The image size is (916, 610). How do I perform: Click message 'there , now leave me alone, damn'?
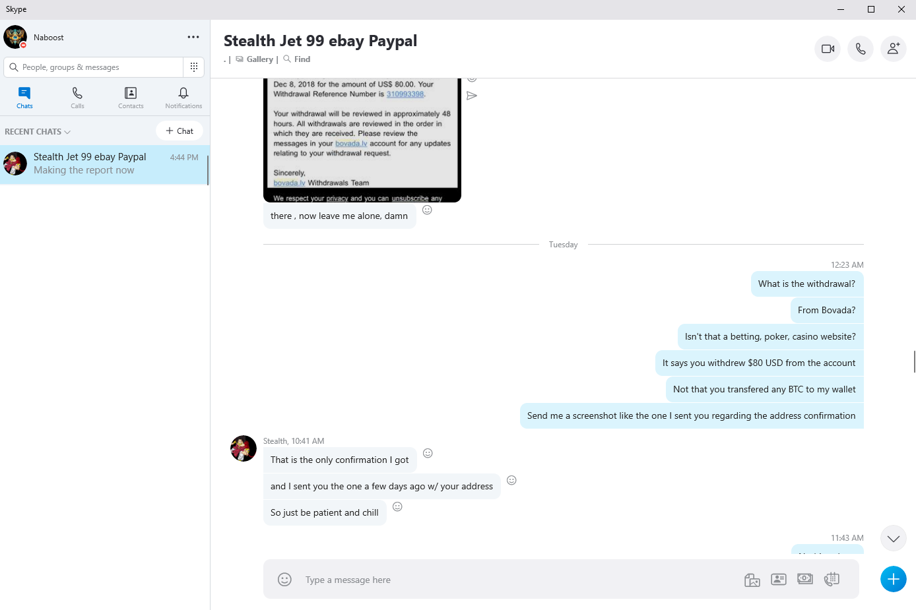click(339, 216)
